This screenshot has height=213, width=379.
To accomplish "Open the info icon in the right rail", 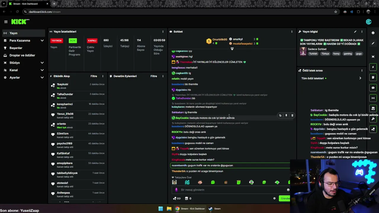I will tap(373, 33).
